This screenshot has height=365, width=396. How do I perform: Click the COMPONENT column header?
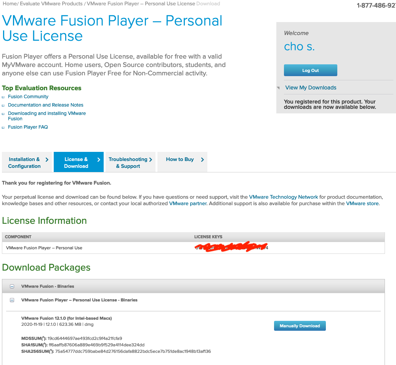click(x=18, y=237)
